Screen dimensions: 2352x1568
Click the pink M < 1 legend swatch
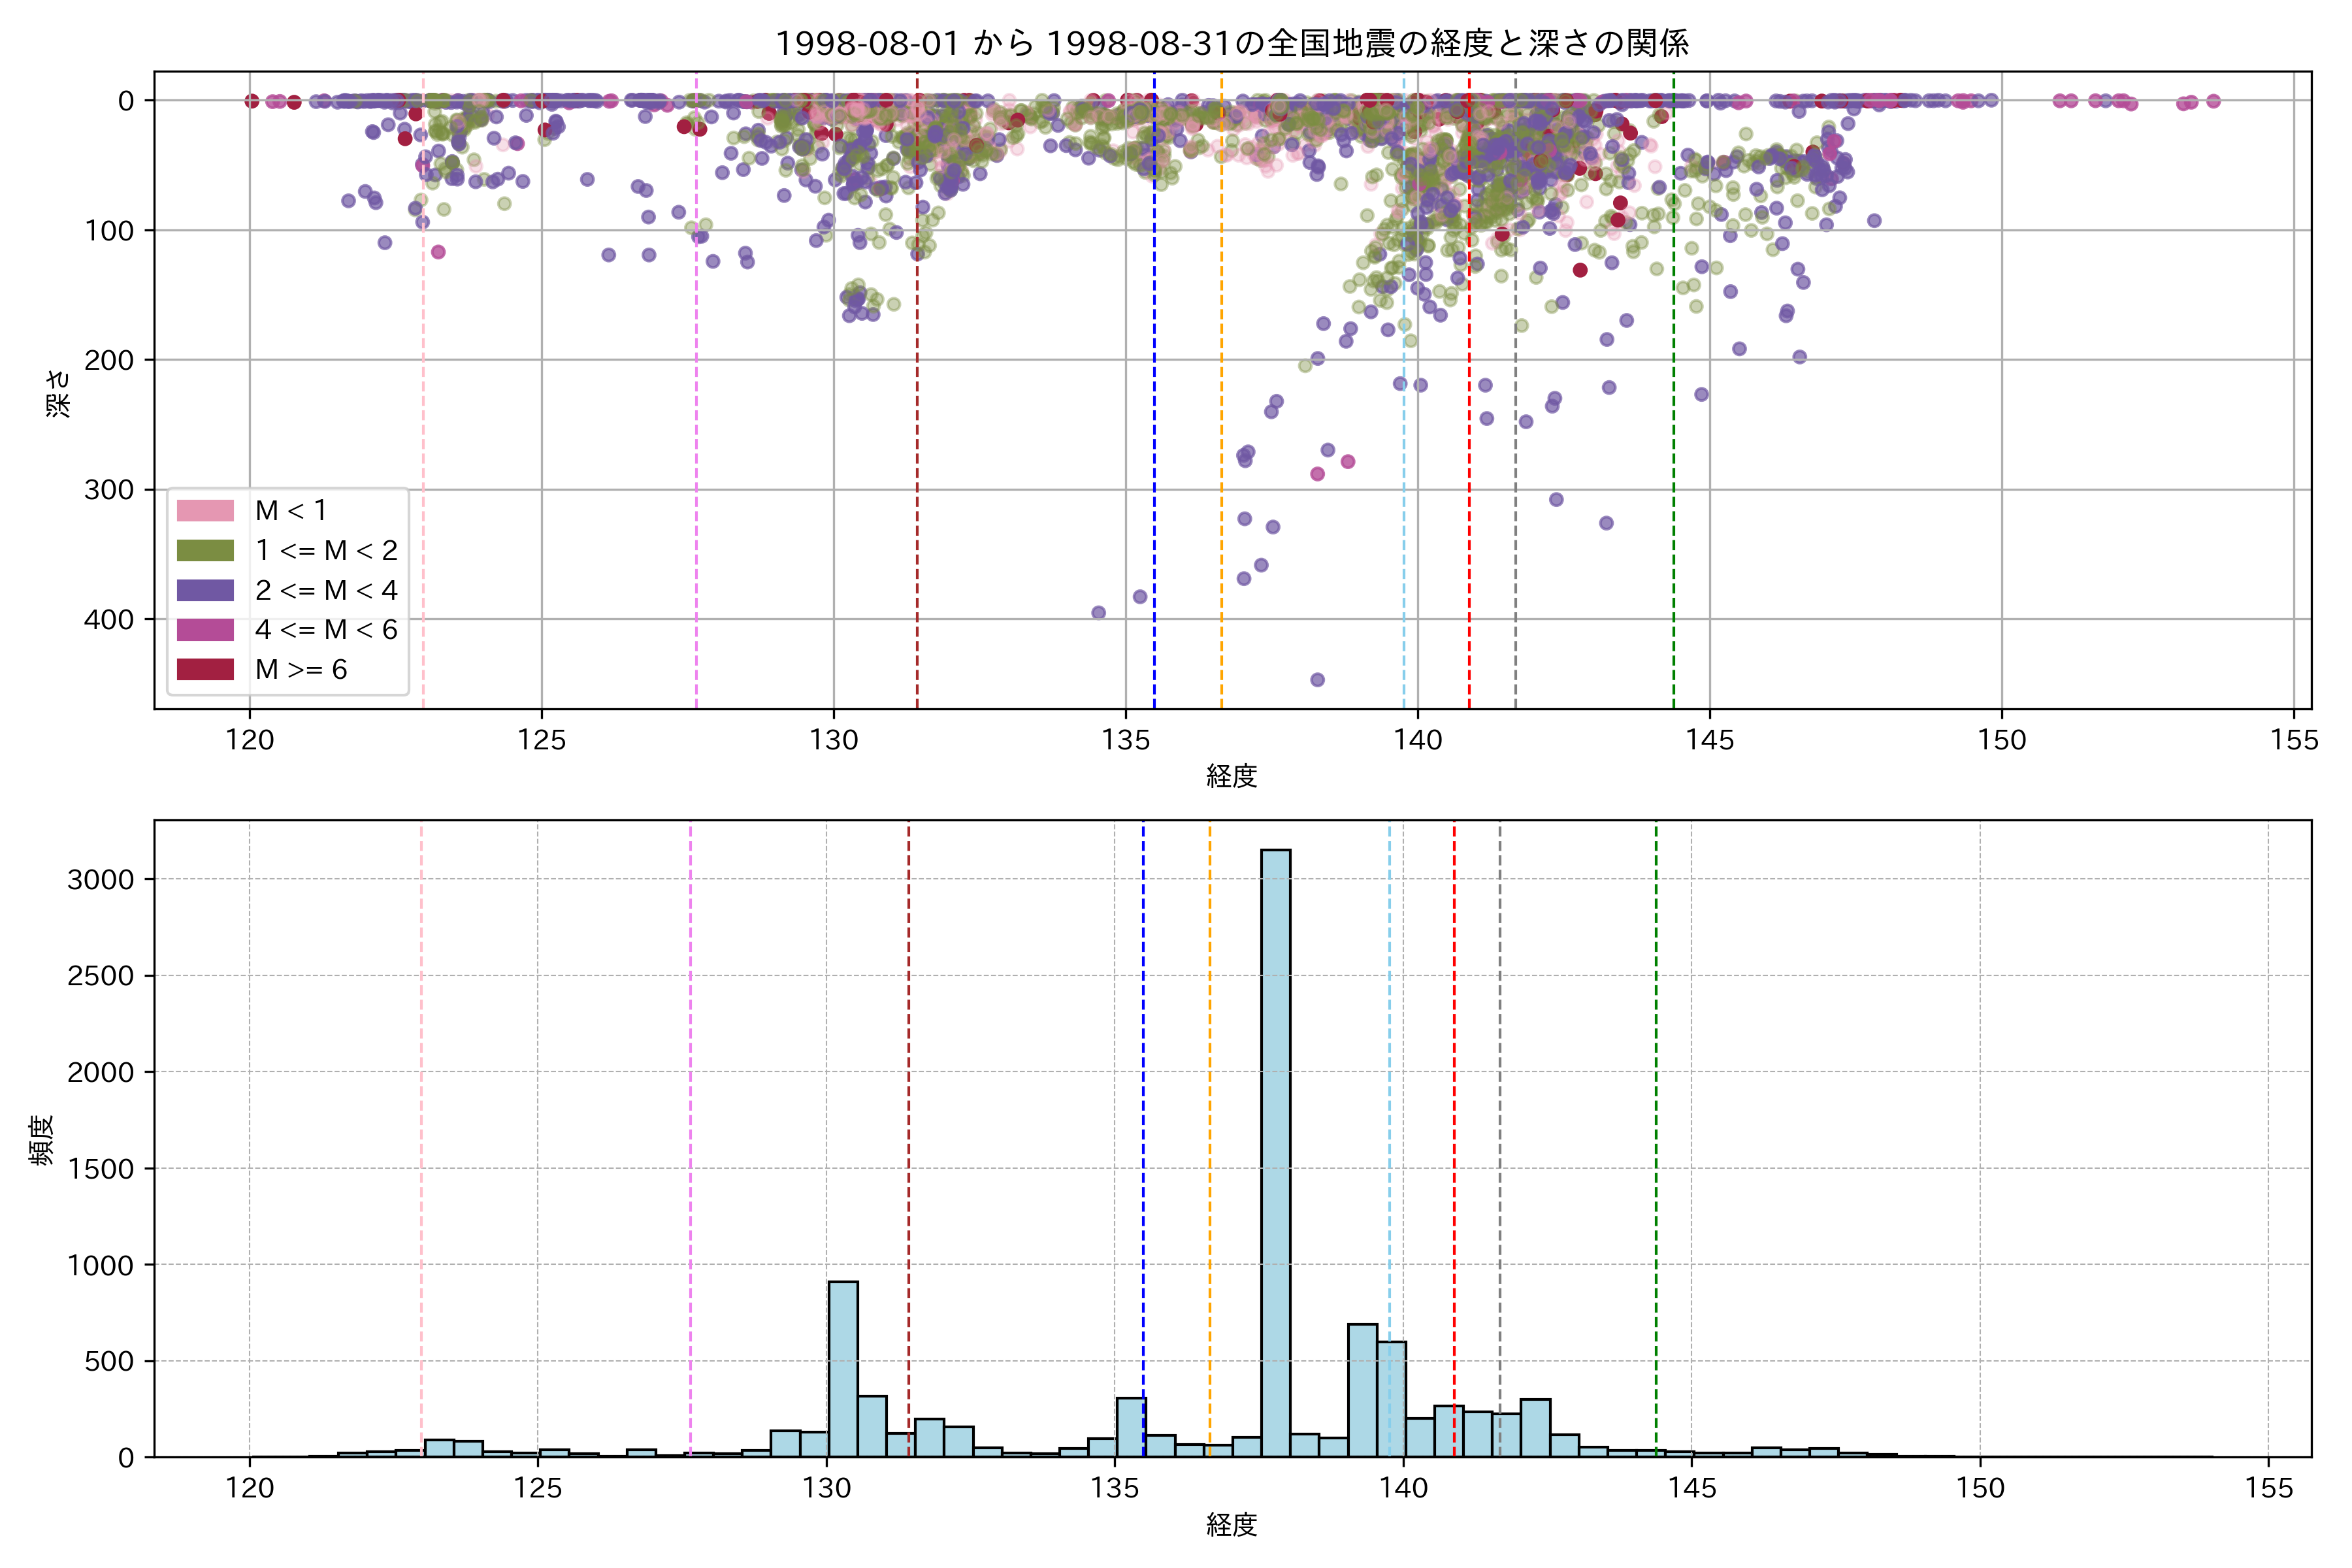click(x=205, y=511)
